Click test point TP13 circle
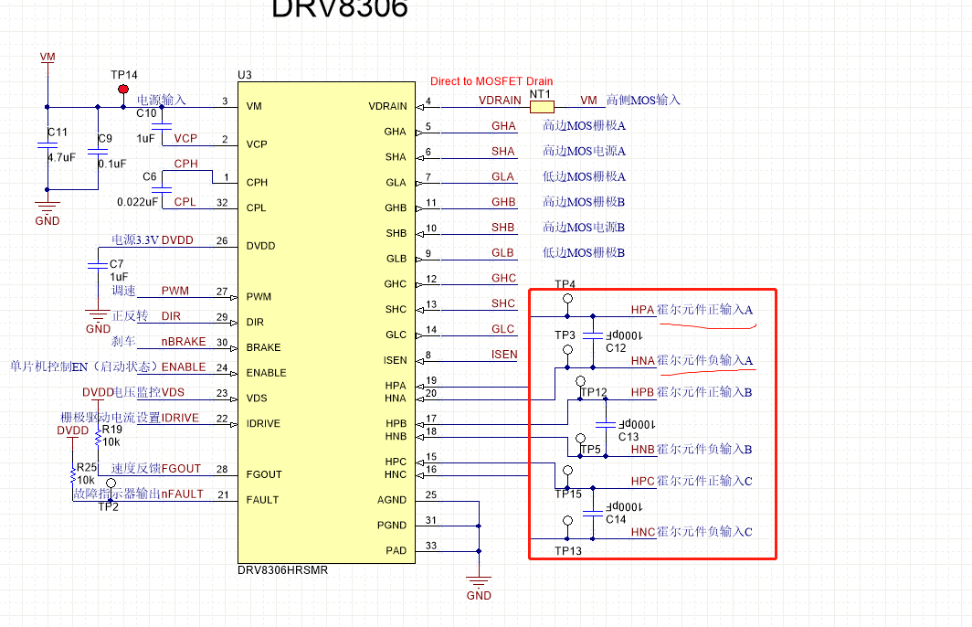 [567, 520]
